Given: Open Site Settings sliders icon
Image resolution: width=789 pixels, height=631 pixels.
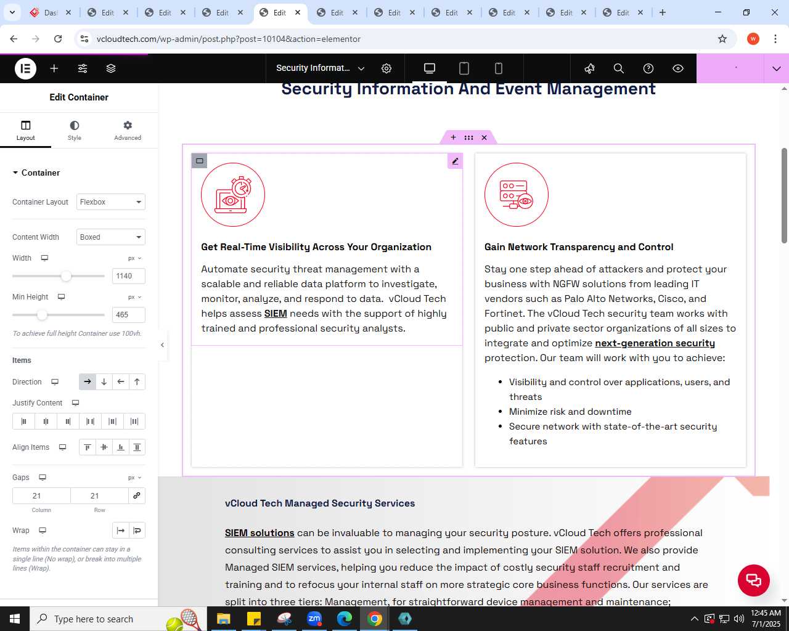Looking at the screenshot, I should 83,68.
